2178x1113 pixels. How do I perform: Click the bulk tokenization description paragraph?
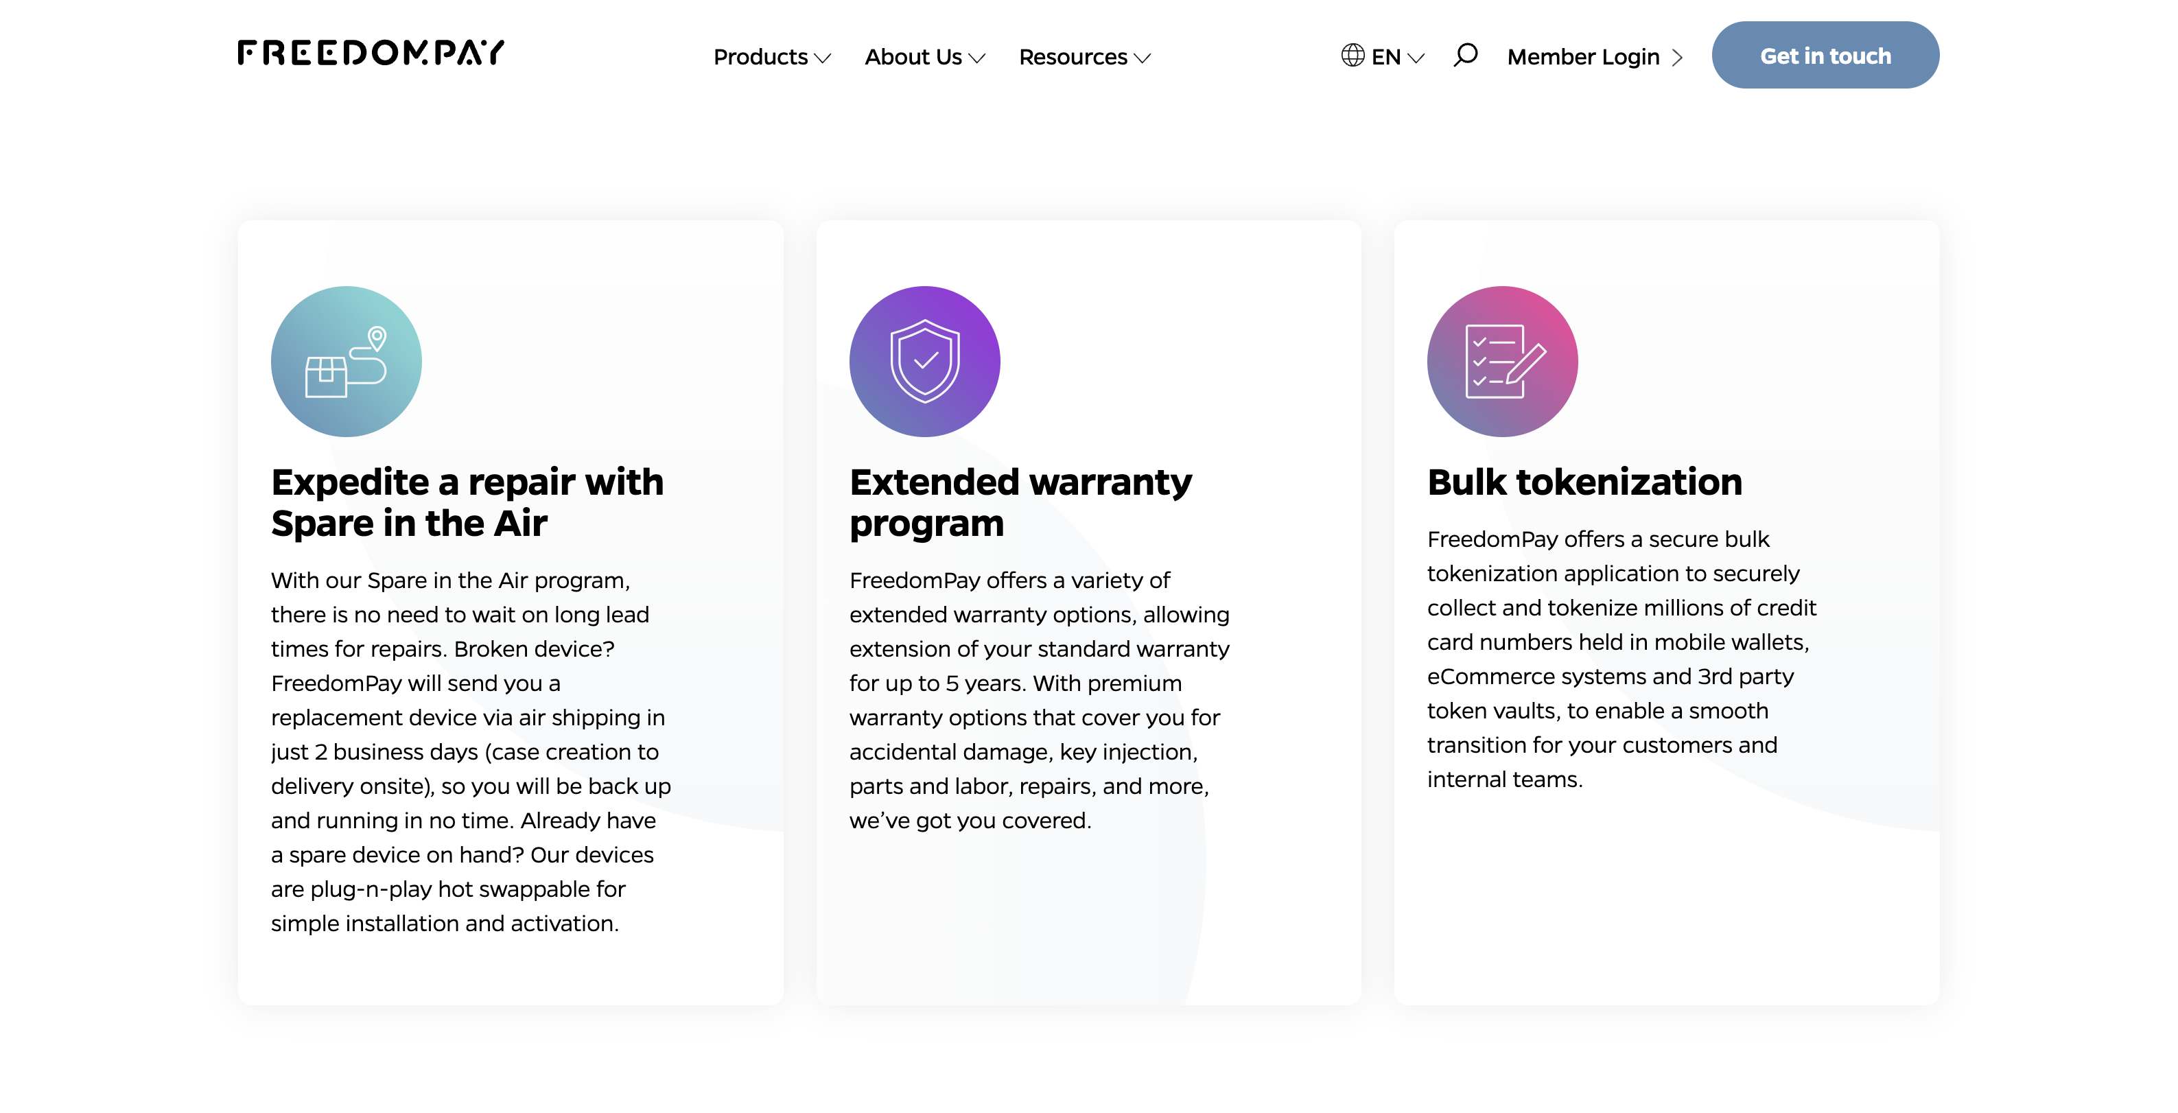coord(1621,658)
